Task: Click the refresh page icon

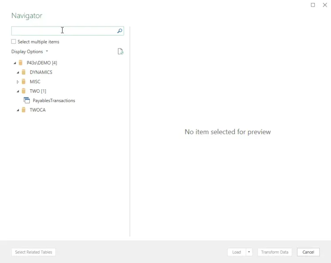Action: click(120, 52)
